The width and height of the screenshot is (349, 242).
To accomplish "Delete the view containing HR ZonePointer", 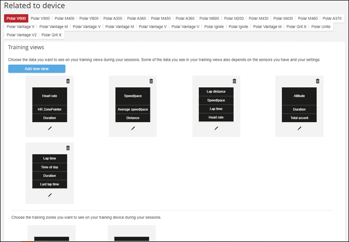I will [x=68, y=81].
